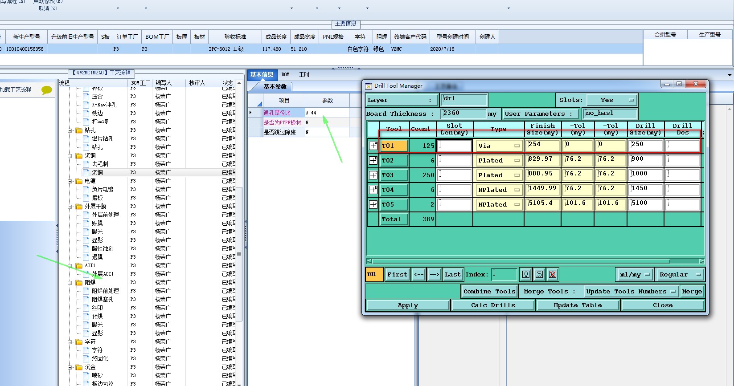
Task: Open the T02 Type dropdown showing Plated
Action: tap(498, 160)
